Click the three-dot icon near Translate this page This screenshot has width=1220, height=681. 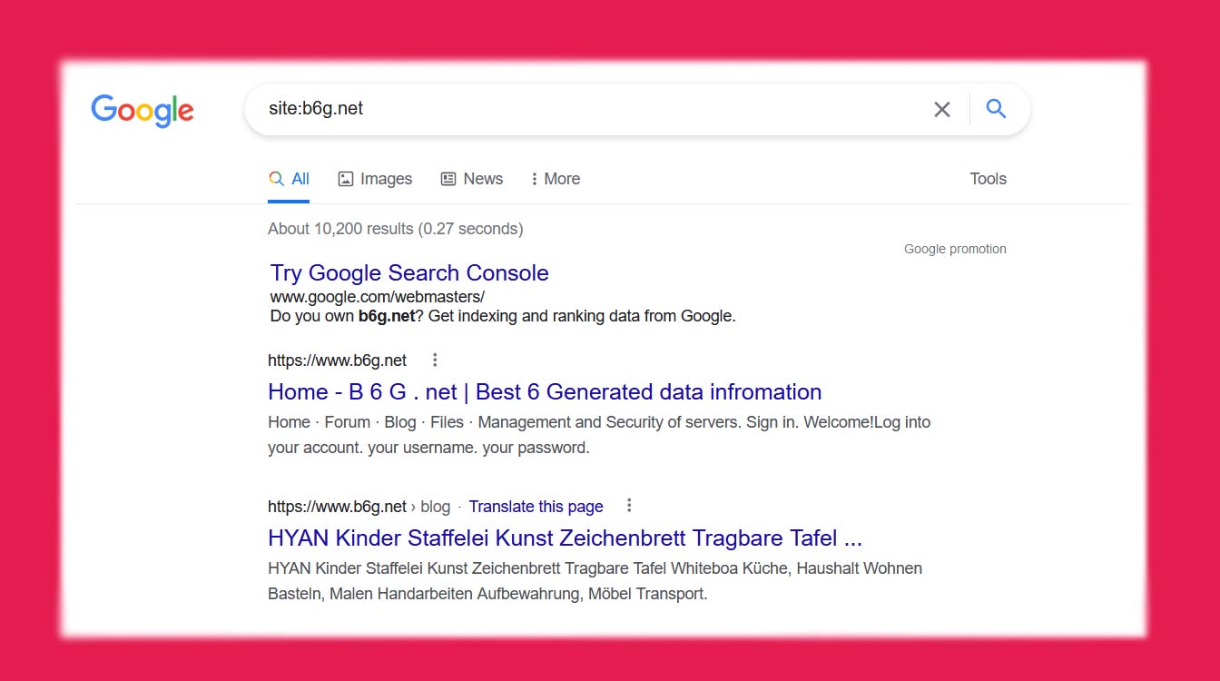[629, 505]
